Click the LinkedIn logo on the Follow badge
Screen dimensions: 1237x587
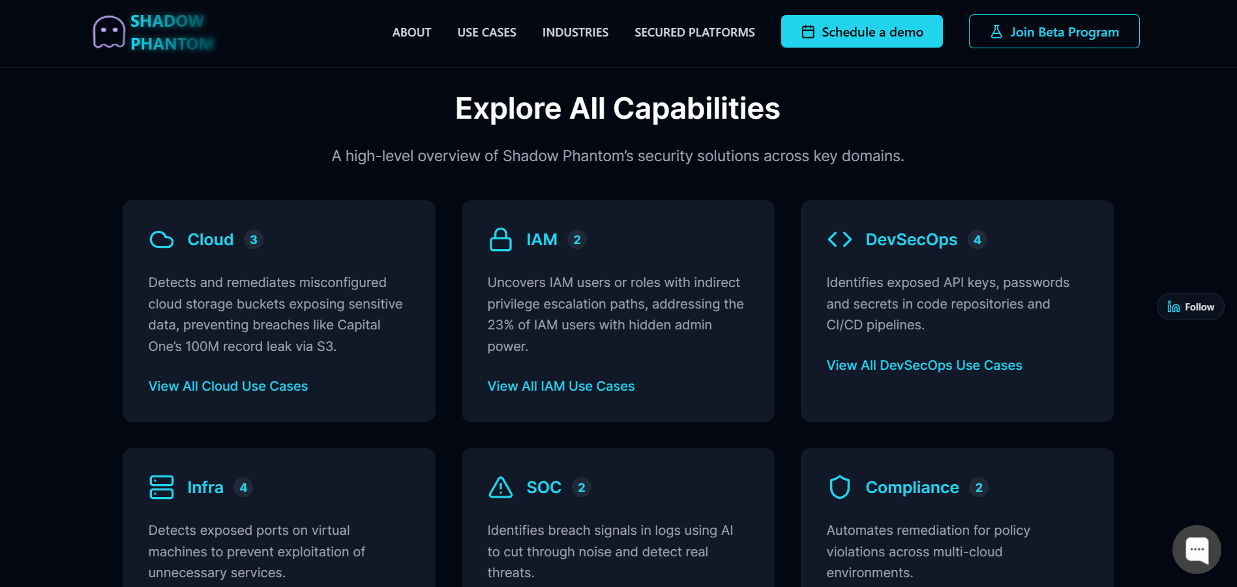point(1173,307)
